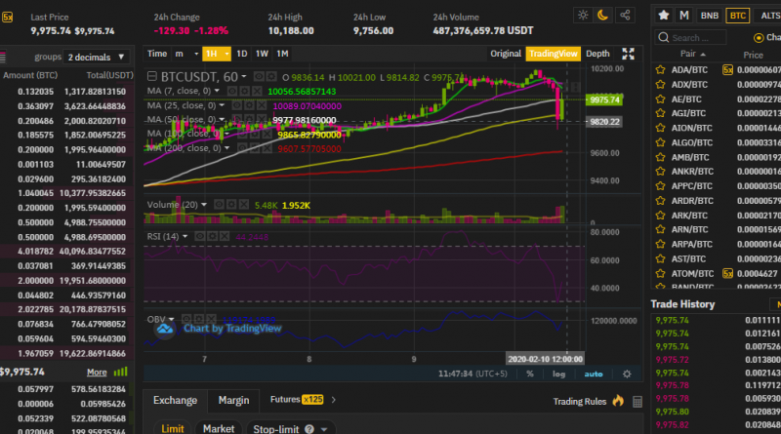This screenshot has height=434, width=781.
Task: Toggle auto scale on chart
Action: [x=594, y=374]
